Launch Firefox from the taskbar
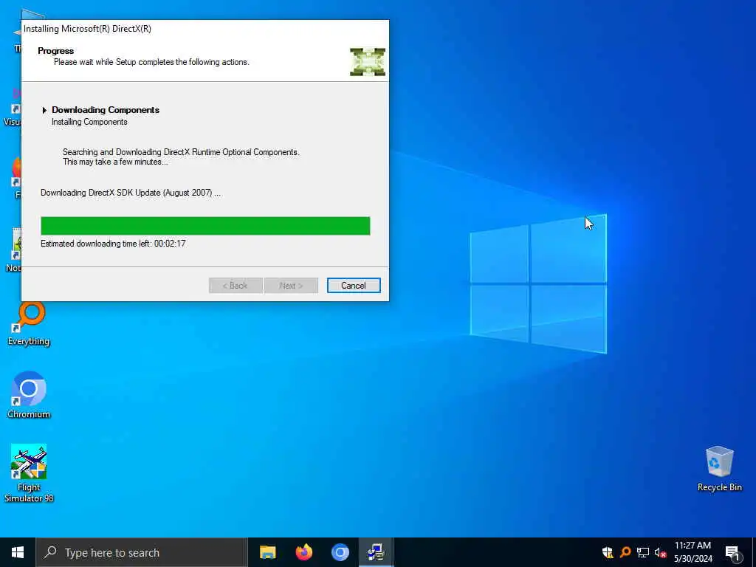This screenshot has width=756, height=567. pyautogui.click(x=303, y=552)
